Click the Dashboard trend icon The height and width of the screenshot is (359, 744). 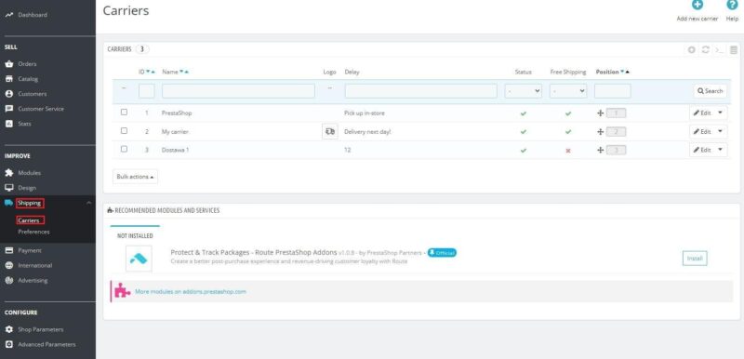(8, 15)
